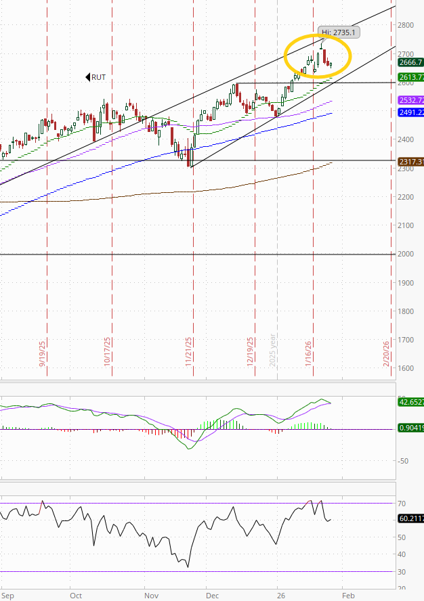
Task: Click the 1800 price axis label
Action: [406, 311]
